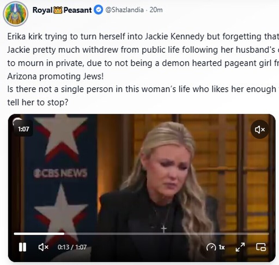Open the post via the 20m timestamp
279x265 pixels.
click(156, 10)
